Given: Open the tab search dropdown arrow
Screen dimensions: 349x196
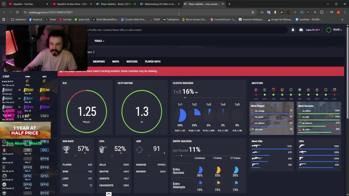Looking at the screenshot, I should click(4, 4).
